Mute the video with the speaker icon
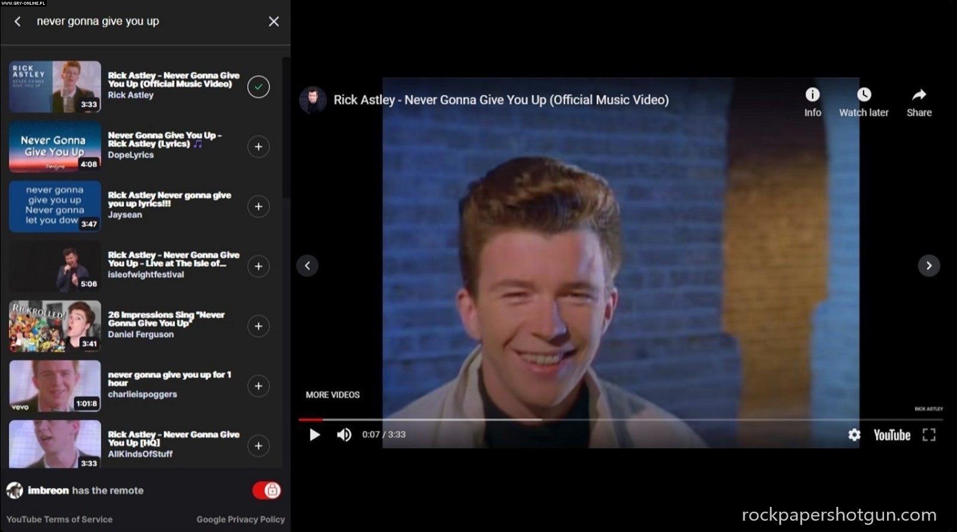The image size is (957, 532). (x=344, y=435)
